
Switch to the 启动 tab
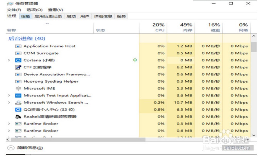coord(71,16)
